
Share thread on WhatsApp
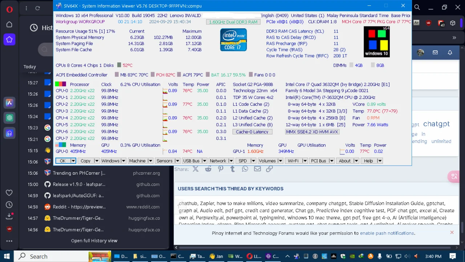coord(245,169)
